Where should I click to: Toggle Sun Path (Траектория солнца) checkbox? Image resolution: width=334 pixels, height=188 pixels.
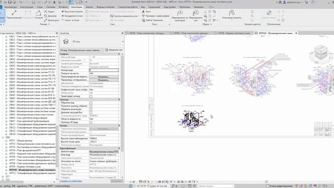tap(91, 96)
